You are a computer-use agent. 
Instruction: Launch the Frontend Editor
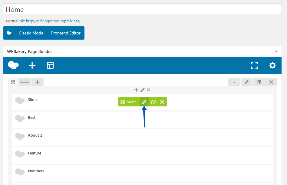click(66, 33)
